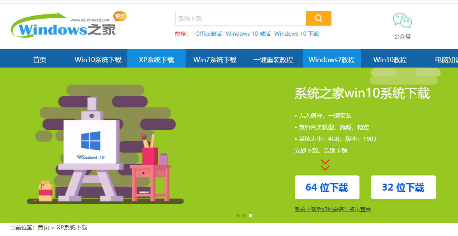458x236 pixels.
Task: Open the Office激活 hot search link
Action: coord(208,34)
